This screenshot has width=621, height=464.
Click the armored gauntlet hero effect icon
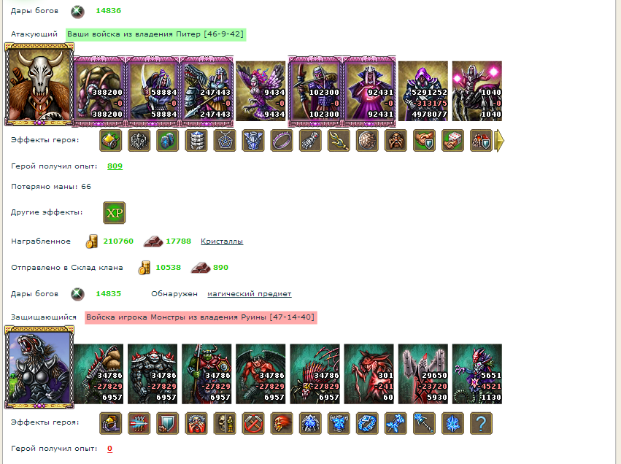coord(310,140)
